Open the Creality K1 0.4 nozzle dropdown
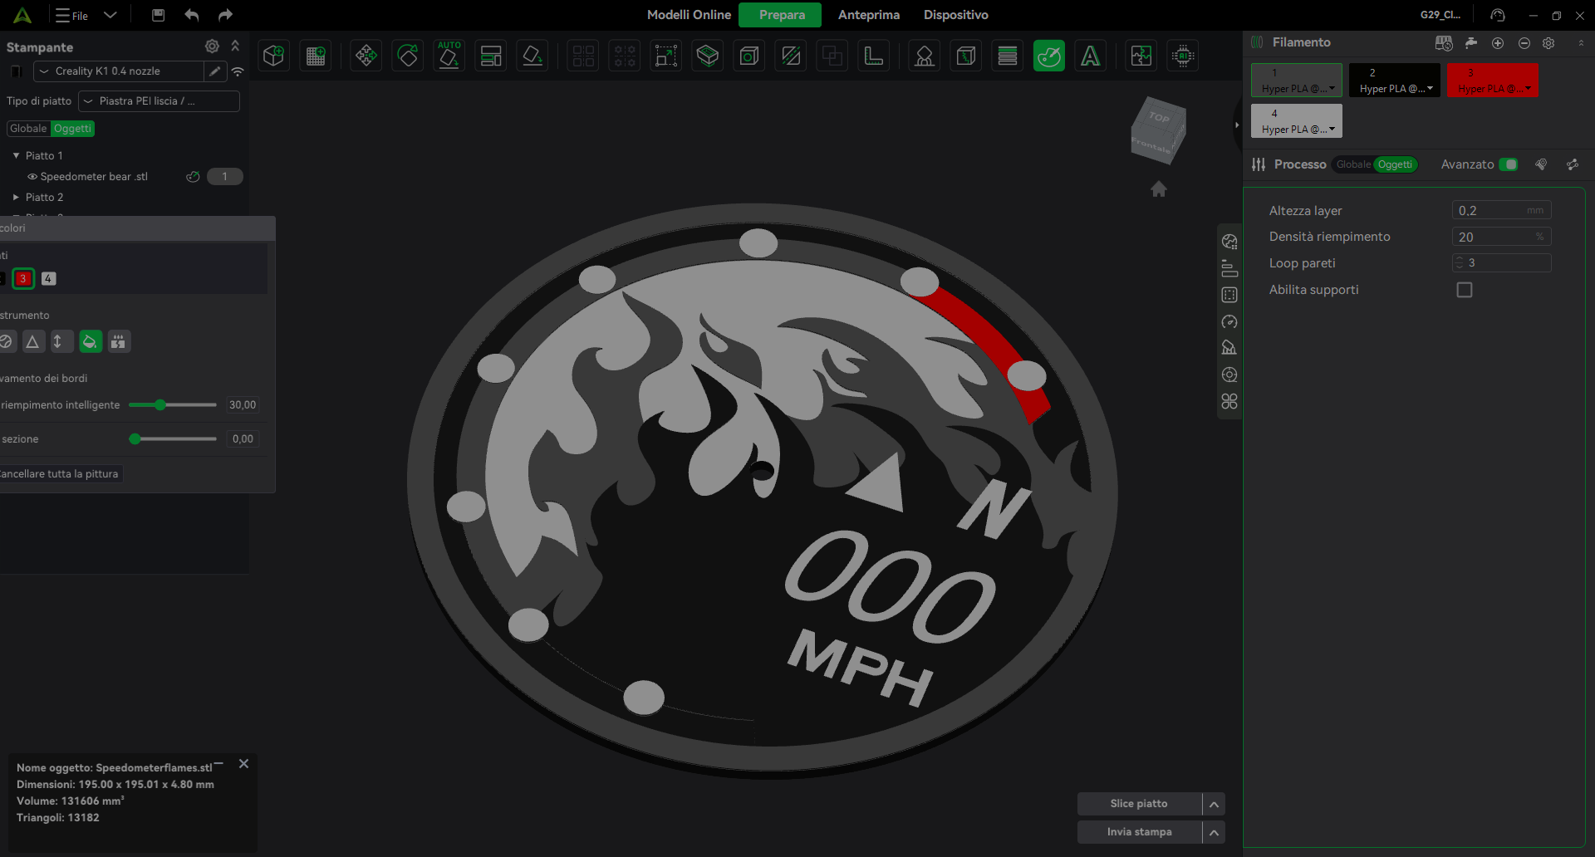The width and height of the screenshot is (1595, 857). point(119,71)
